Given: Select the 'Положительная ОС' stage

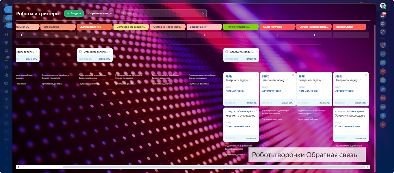Looking at the screenshot, I should (241, 27).
